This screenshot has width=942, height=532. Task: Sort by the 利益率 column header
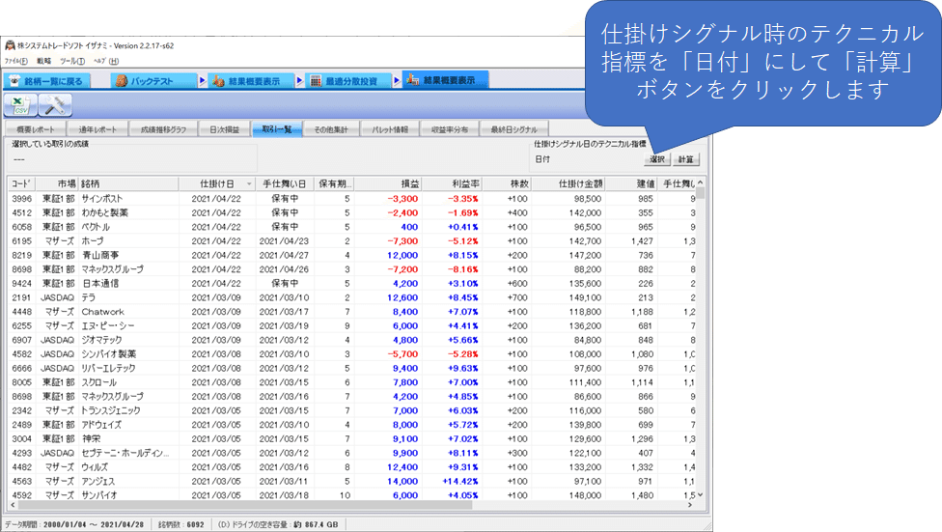(x=452, y=183)
